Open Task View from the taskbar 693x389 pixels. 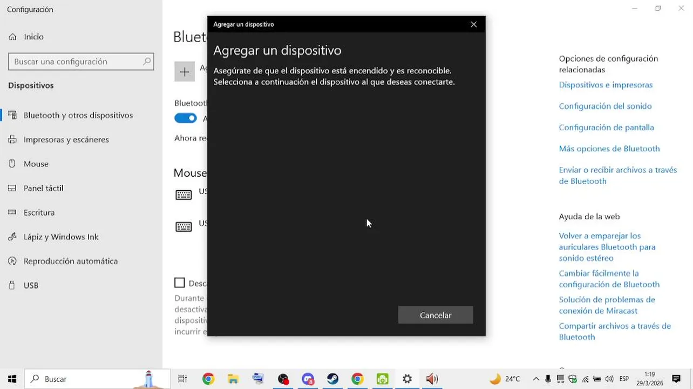(x=182, y=379)
